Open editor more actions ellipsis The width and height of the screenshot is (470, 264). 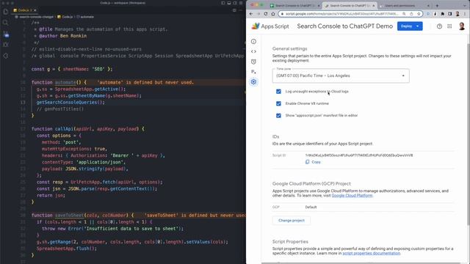coord(240,10)
